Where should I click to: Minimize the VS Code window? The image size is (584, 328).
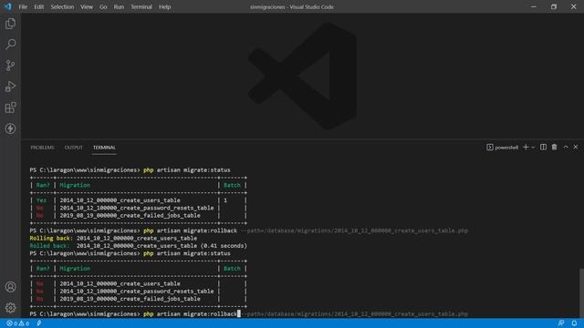(534, 6)
